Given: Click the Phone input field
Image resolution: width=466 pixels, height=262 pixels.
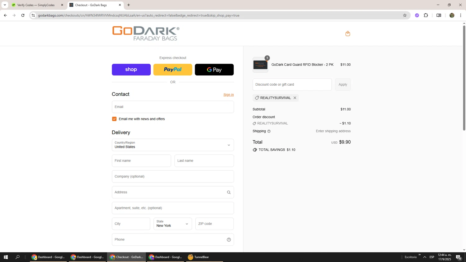Looking at the screenshot, I should (x=173, y=240).
